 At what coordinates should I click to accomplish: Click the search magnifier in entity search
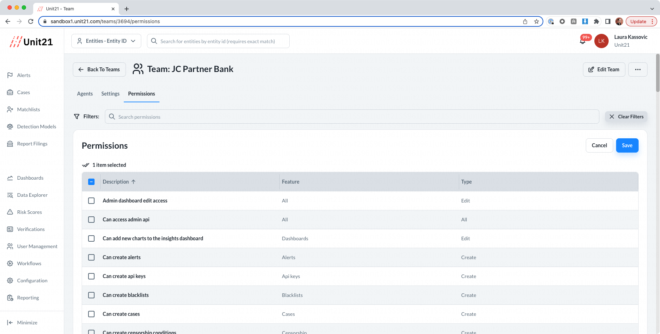[x=154, y=41]
